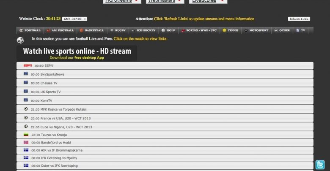Open 00:00 AIK vs IF Brommapojkarna match
Image resolution: width=330 pixels, height=171 pixels.
coord(165,150)
